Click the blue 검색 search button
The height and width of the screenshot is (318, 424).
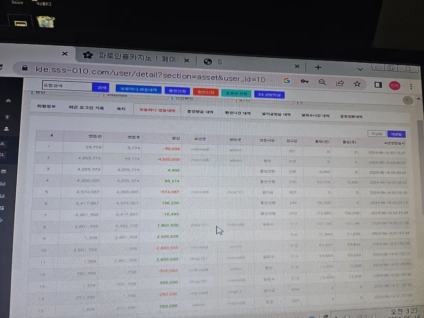pos(101,87)
